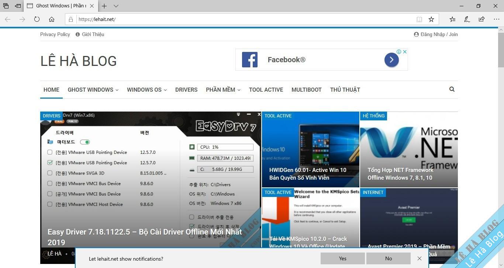Image resolution: width=504 pixels, height=268 pixels.
Task: Open the Privacy Policy link
Action: pos(55,34)
